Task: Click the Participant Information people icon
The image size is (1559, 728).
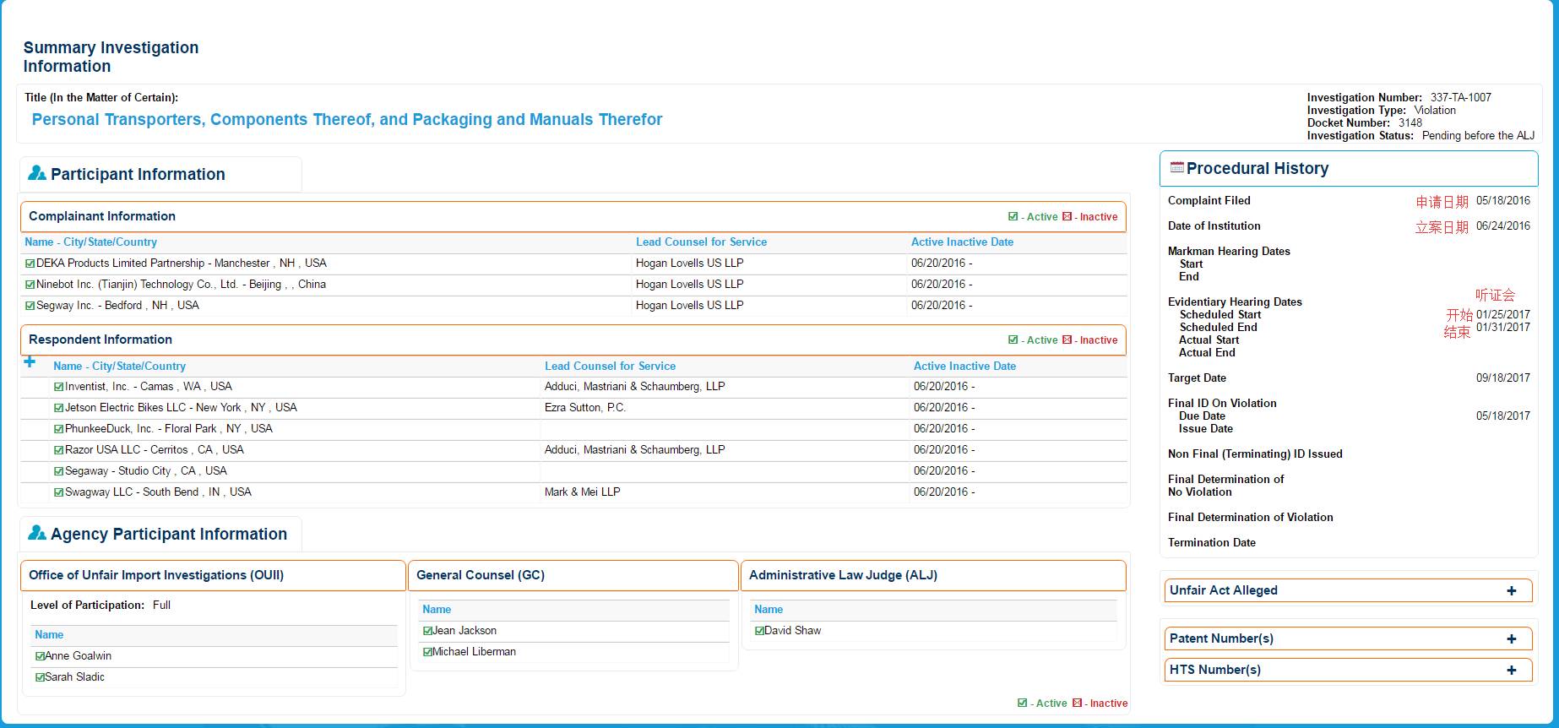Action: [36, 173]
